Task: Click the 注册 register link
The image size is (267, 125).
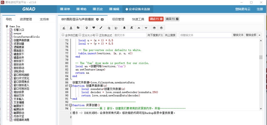Action: pyautogui.click(x=260, y=9)
